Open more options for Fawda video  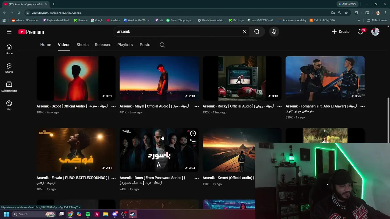(x=113, y=178)
